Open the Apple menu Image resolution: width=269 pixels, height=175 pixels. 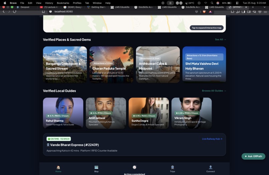5,3
